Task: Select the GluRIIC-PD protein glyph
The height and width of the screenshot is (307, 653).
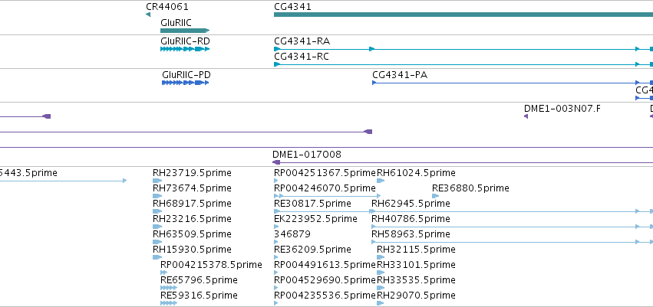Action: click(186, 83)
